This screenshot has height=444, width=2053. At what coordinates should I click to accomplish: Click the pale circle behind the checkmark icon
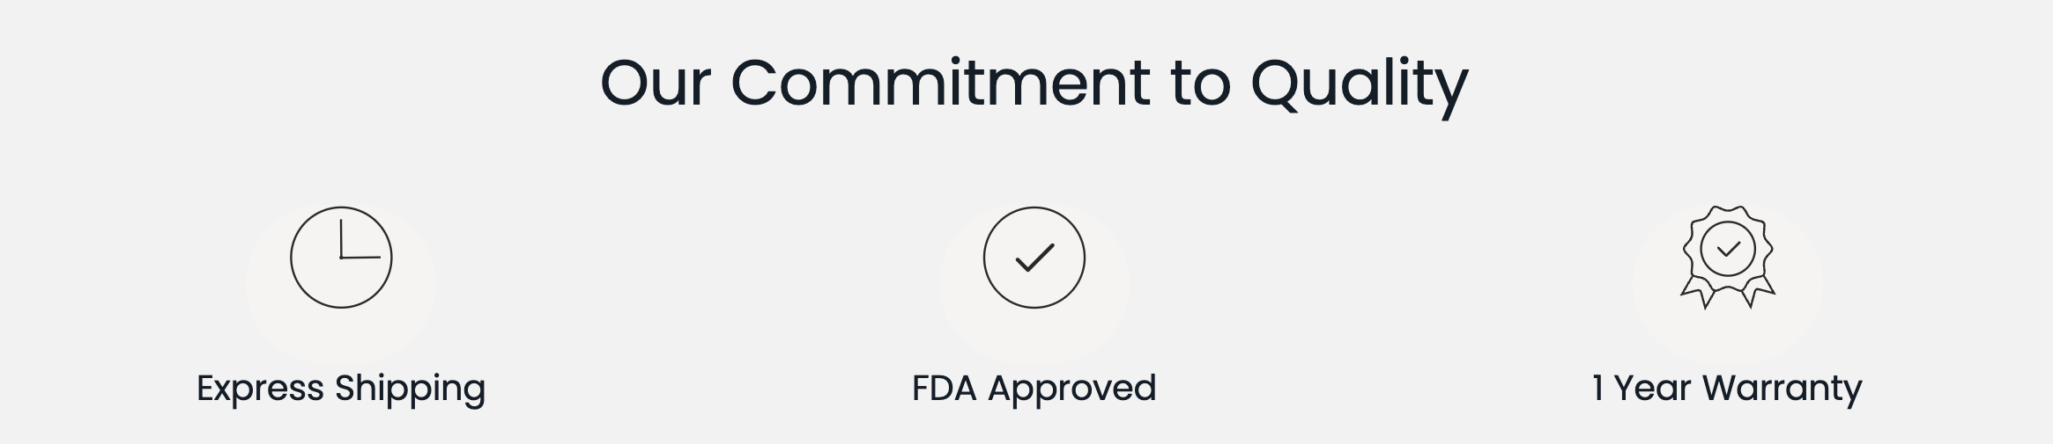point(1034,285)
